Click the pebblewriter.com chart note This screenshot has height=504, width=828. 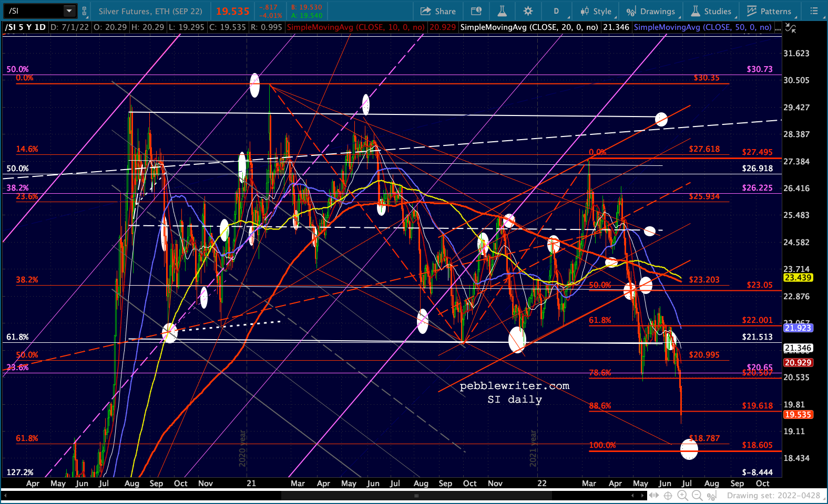click(x=515, y=386)
